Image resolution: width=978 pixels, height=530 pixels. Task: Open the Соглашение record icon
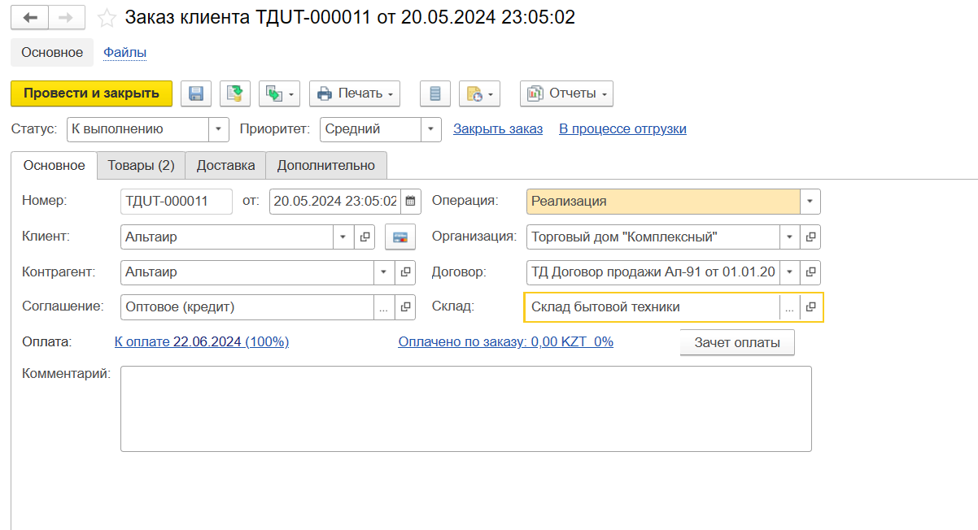coord(406,307)
